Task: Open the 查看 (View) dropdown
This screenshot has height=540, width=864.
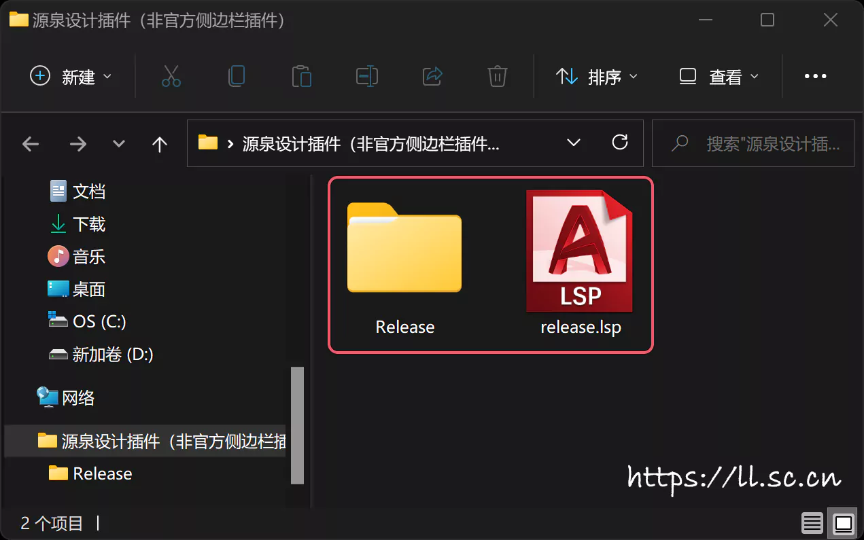Action: (719, 77)
